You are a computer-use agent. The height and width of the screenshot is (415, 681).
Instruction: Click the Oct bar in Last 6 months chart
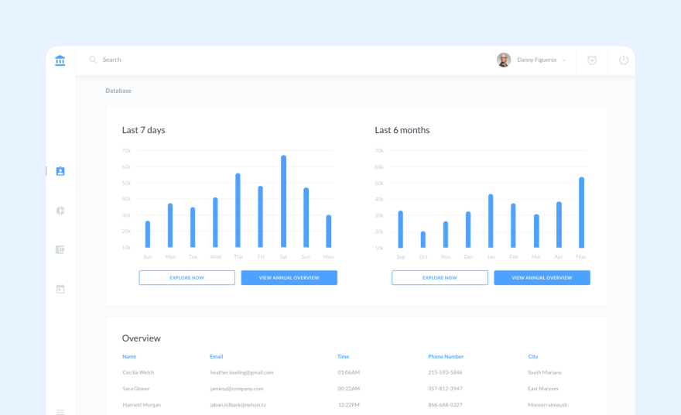point(423,239)
